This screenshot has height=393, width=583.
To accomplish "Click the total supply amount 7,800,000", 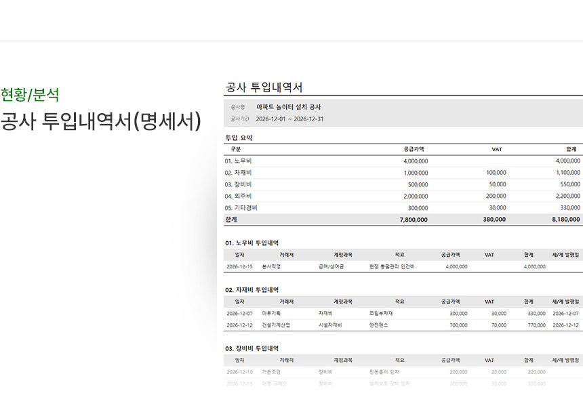I will pyautogui.click(x=414, y=220).
